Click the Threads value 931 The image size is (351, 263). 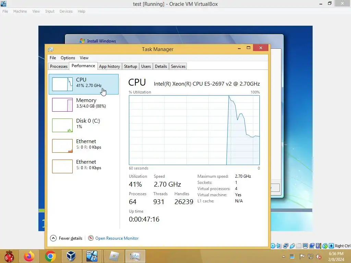(x=159, y=202)
